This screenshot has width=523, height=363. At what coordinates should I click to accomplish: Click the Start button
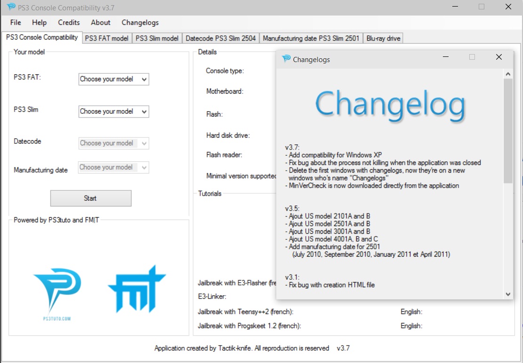coord(91,198)
